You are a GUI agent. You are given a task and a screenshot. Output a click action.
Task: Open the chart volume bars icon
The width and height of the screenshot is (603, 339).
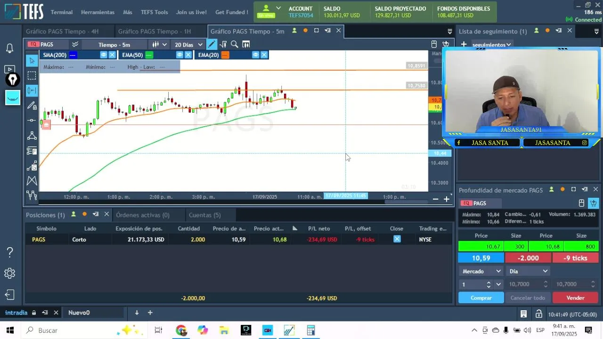246,44
